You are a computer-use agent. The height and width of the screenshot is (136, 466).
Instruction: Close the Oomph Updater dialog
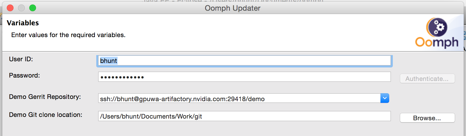pos(10,8)
